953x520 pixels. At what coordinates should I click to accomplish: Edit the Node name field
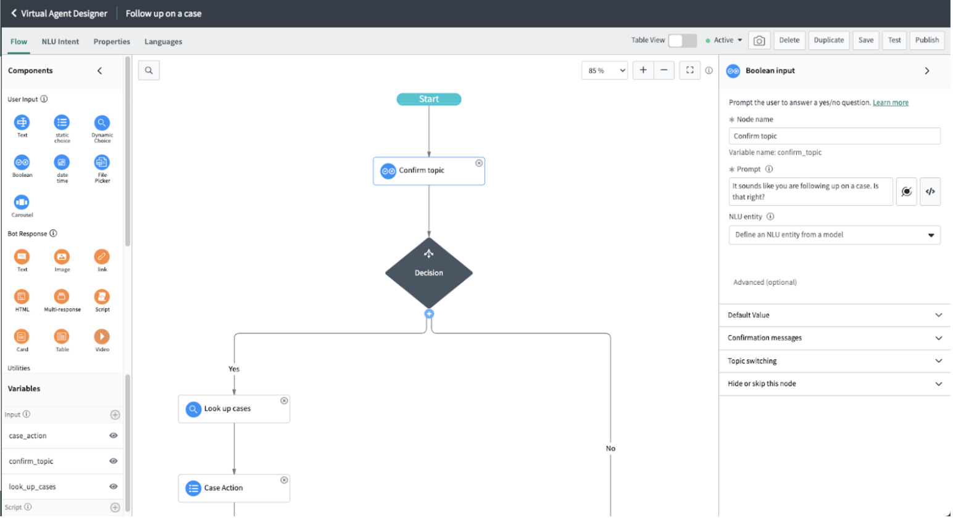point(834,136)
